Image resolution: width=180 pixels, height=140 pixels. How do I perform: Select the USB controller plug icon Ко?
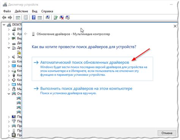pyautogui.click(x=14, y=75)
